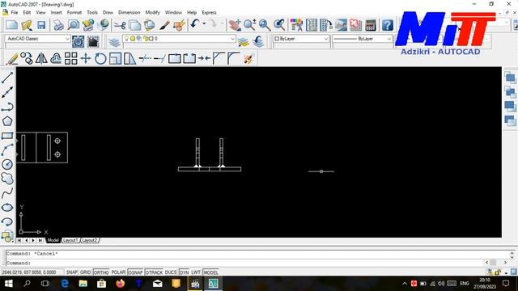This screenshot has width=518, height=291.
Task: Click the Zoom Previous icon
Action: pos(279,25)
